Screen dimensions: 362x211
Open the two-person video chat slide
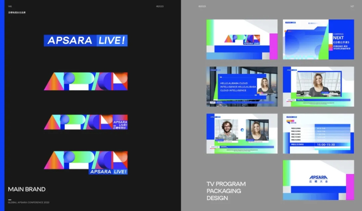pos(242,133)
